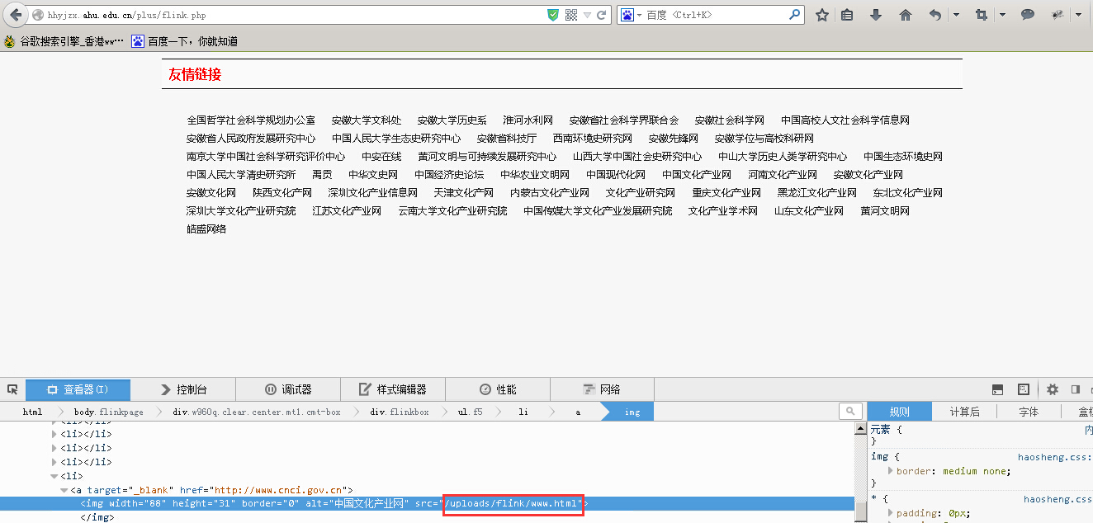The width and height of the screenshot is (1093, 523).
Task: Open the 皓盛网络 link
Action: [206, 229]
